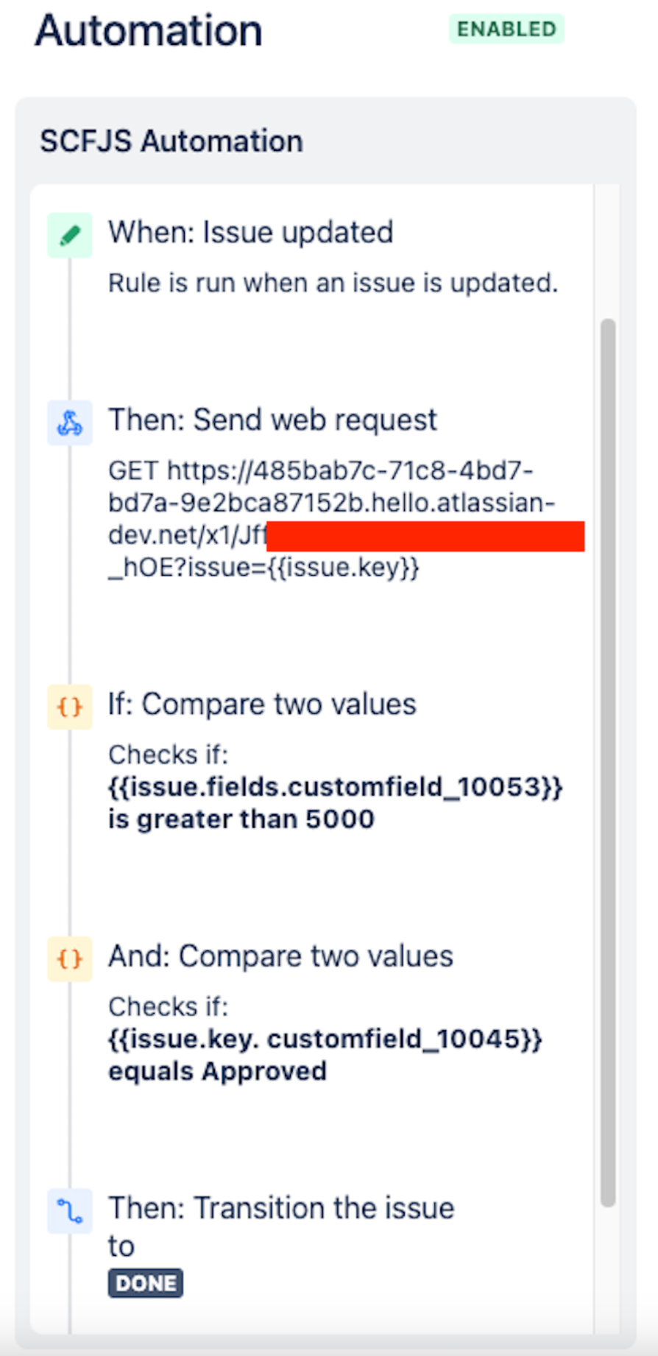This screenshot has width=658, height=1356.
Task: Click the Transition the issue icon
Action: (70, 1210)
